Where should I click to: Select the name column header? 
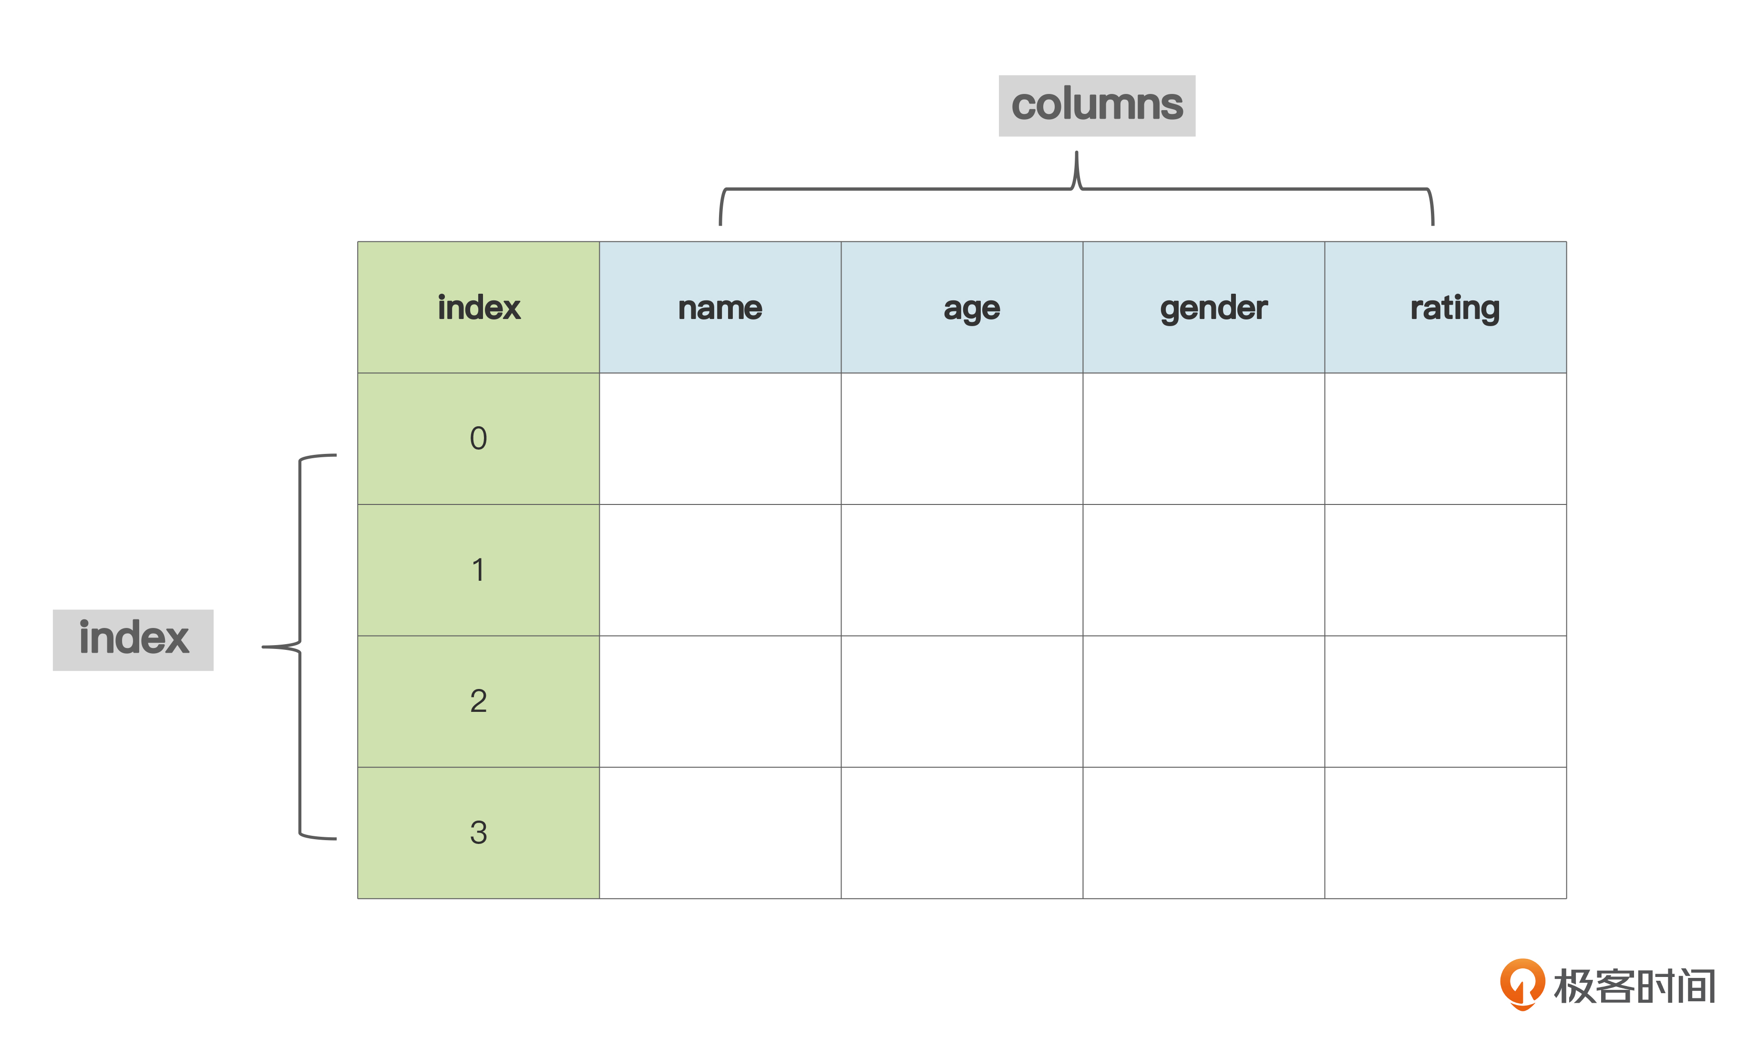tap(720, 307)
